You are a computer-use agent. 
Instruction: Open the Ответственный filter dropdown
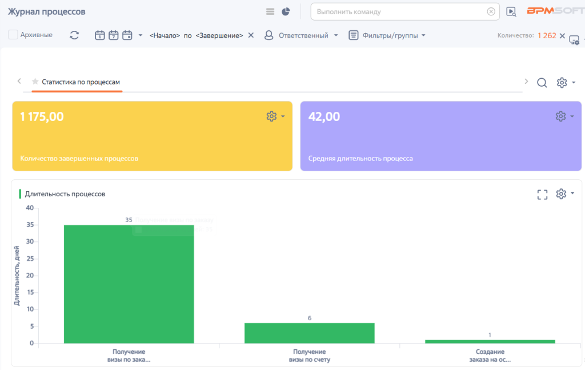[x=301, y=35]
